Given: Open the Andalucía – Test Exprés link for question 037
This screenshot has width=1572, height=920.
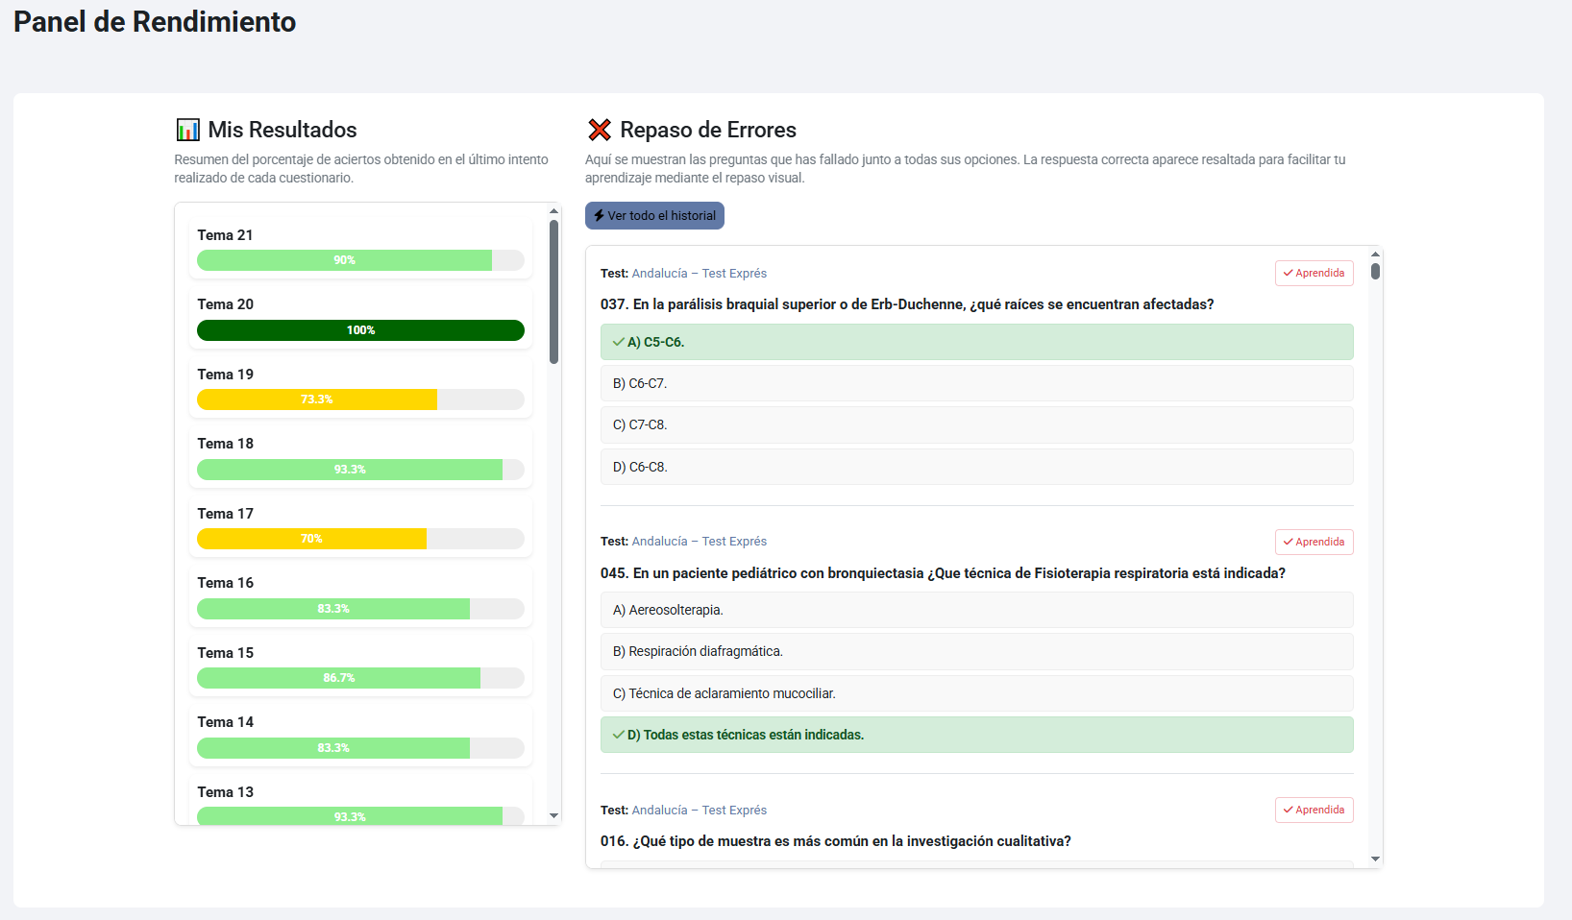Looking at the screenshot, I should (x=699, y=274).
